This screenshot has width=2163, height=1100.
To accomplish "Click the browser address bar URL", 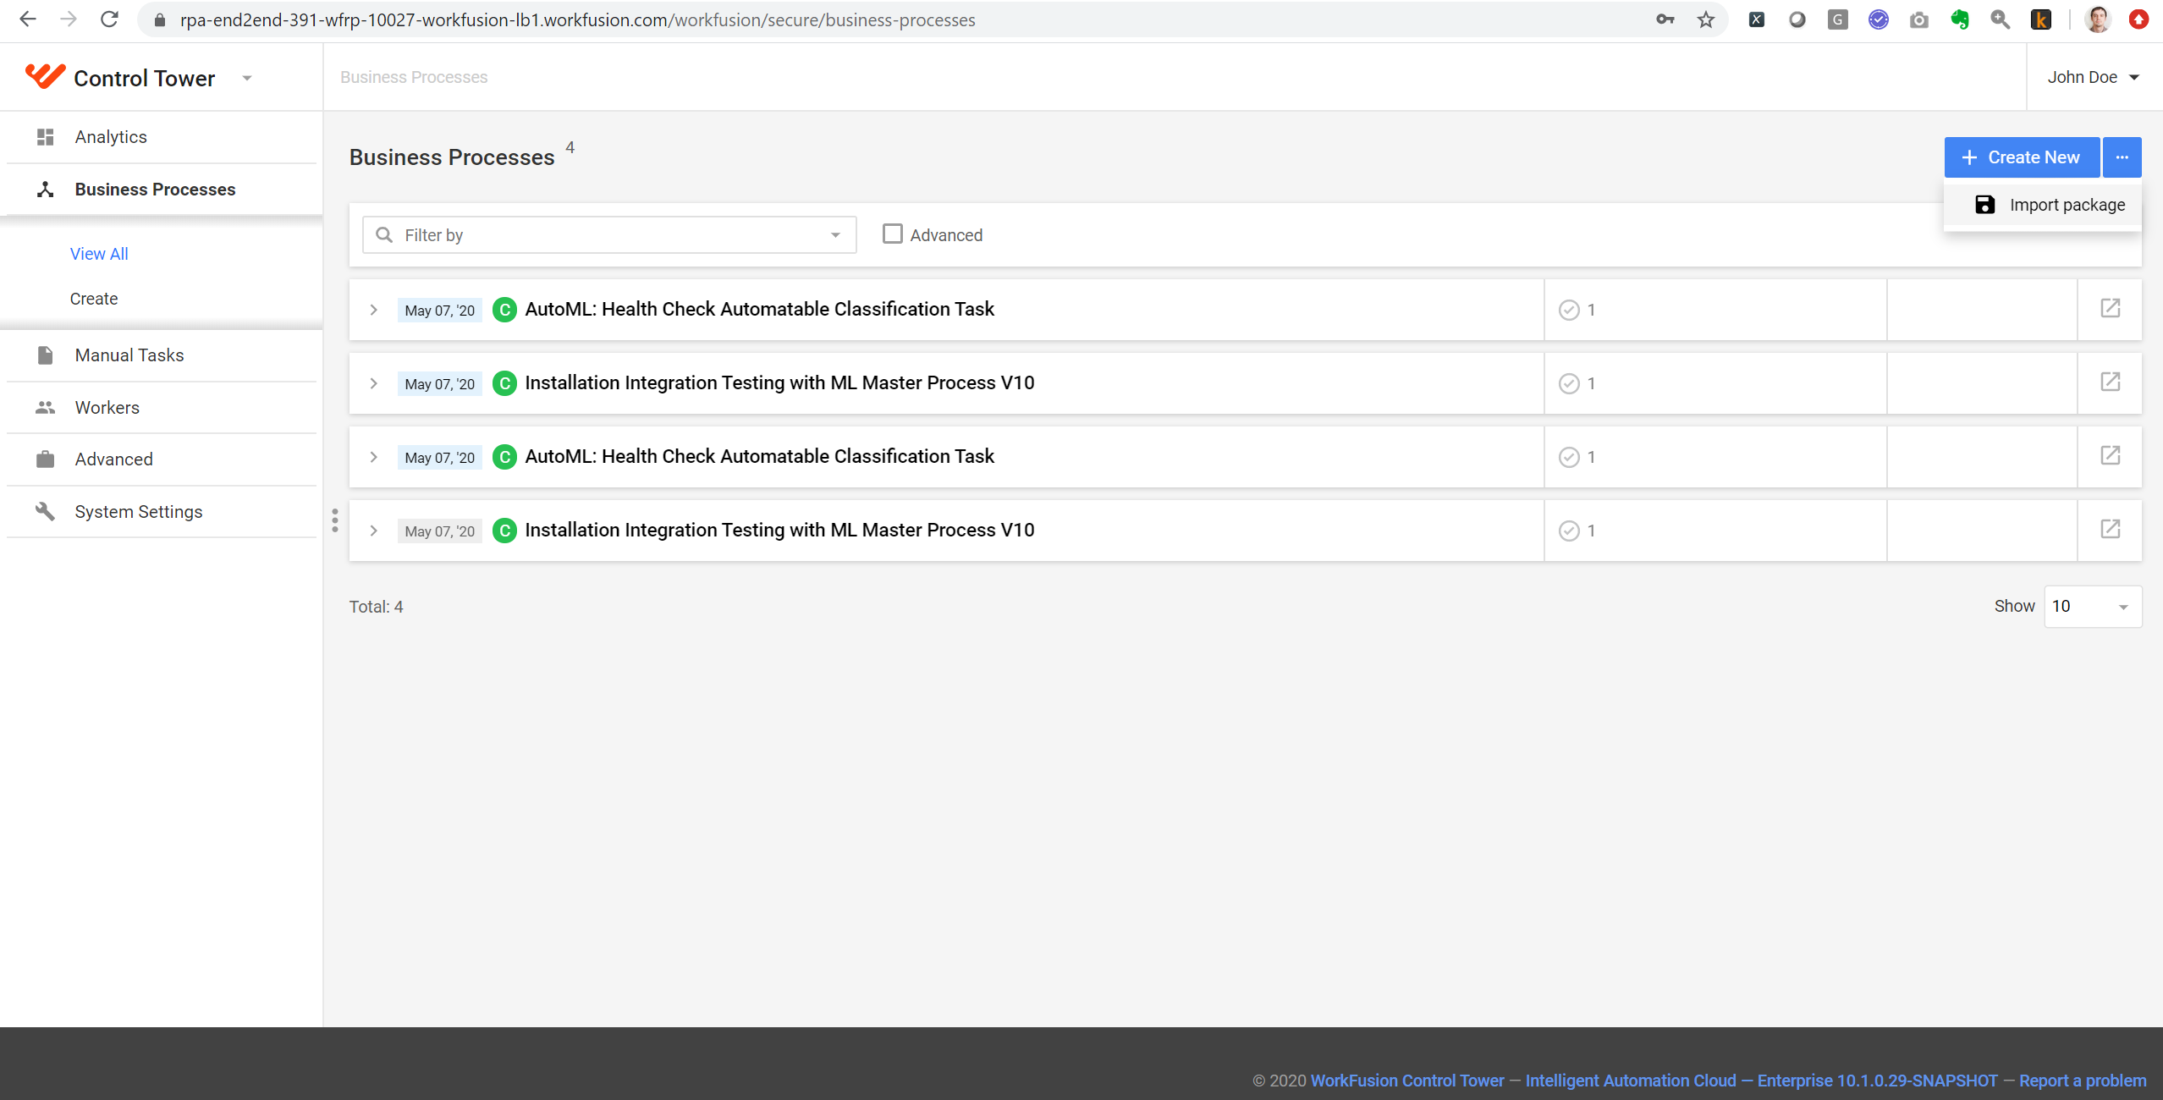I will pyautogui.click(x=577, y=19).
